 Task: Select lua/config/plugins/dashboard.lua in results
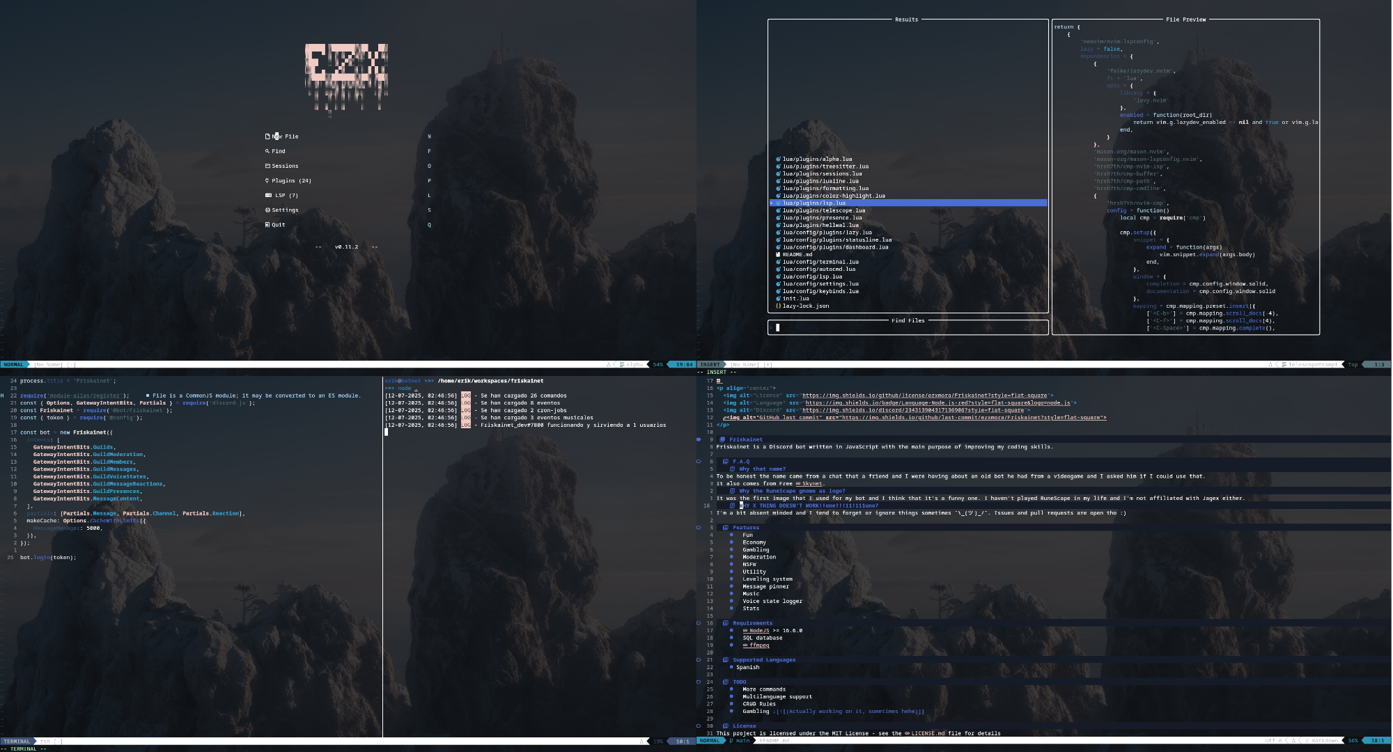tap(836, 247)
